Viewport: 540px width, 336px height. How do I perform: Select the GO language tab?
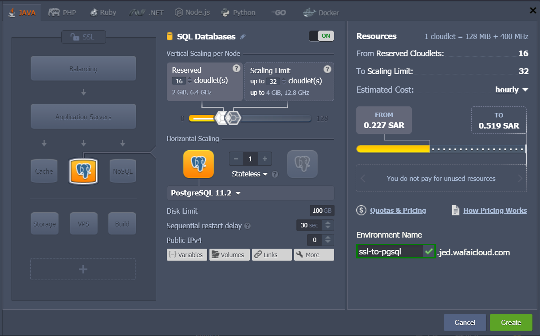279,12
